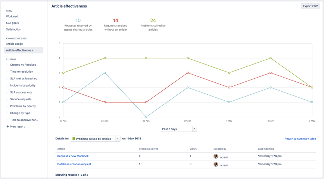Open the Past 7 days date range dropdown
Image resolution: width=324 pixels, height=179 pixels.
click(x=176, y=129)
